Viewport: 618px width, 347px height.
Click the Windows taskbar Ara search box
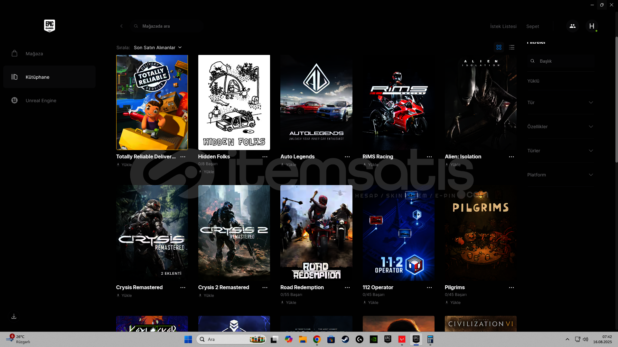(x=231, y=339)
